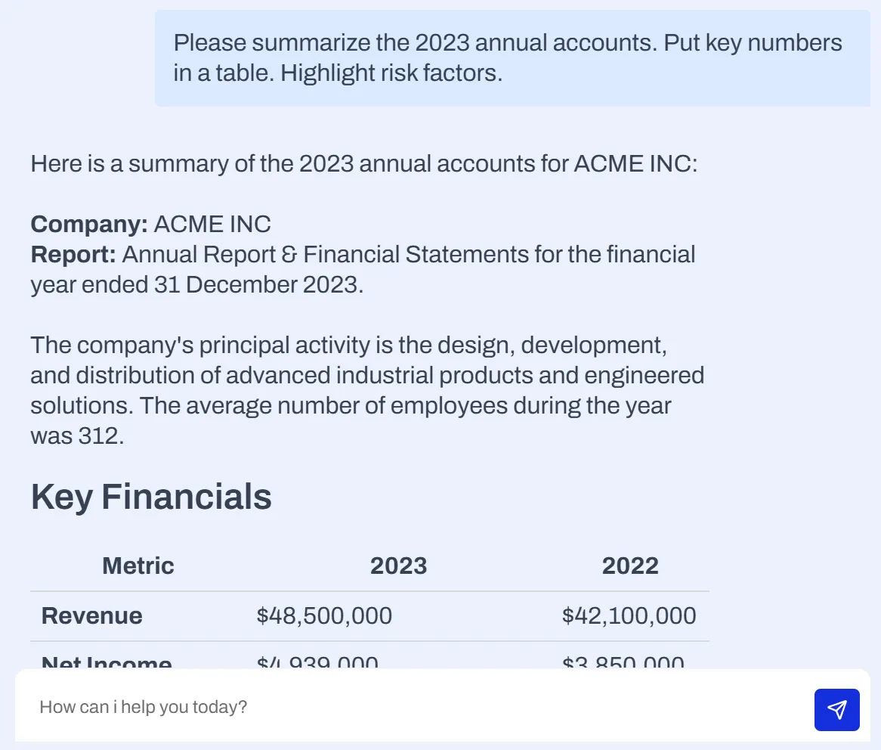Click the assistant's summary opening line

tap(363, 163)
